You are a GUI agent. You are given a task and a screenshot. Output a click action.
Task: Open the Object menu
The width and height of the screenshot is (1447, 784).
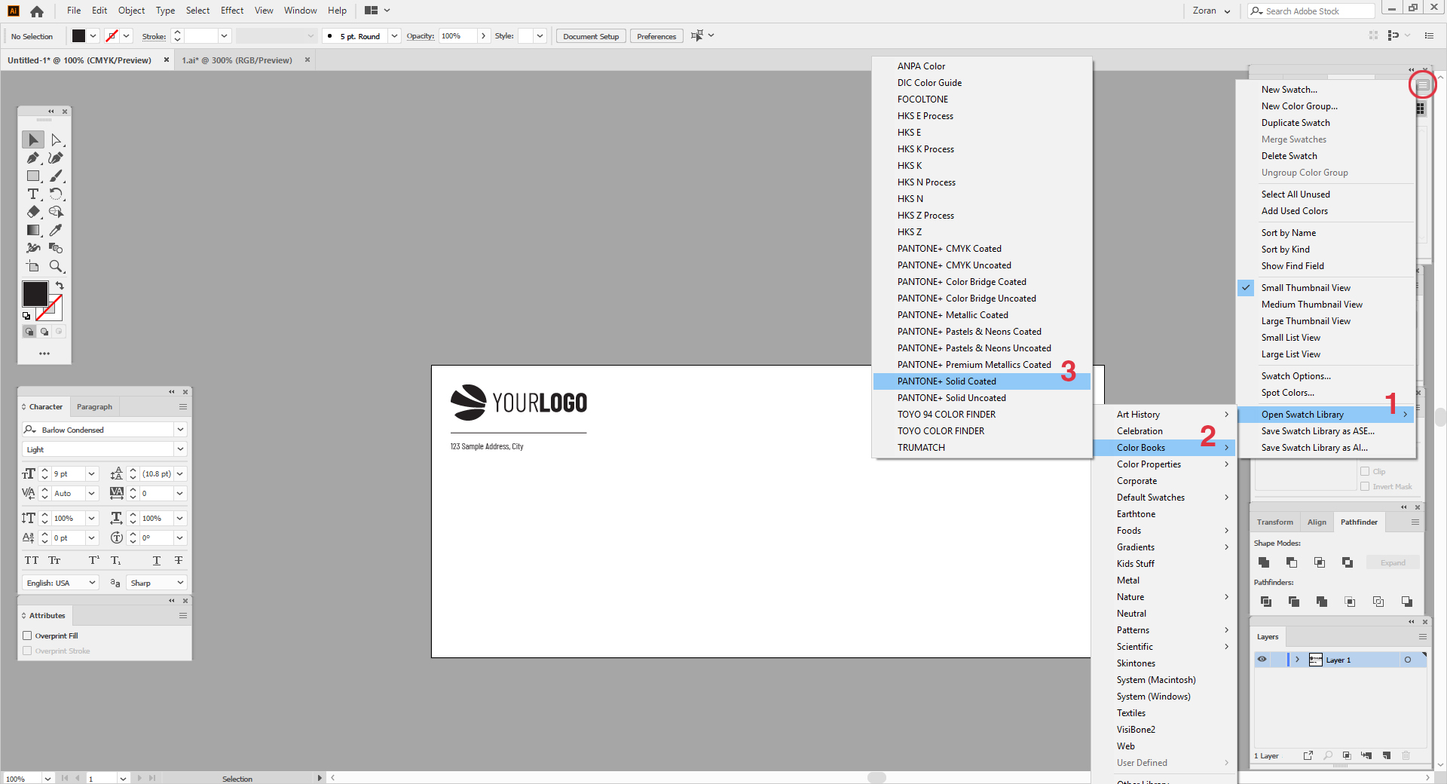131,11
